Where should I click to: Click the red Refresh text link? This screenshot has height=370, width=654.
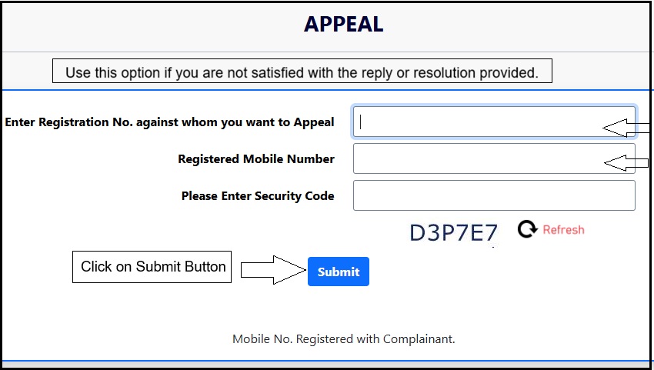563,230
